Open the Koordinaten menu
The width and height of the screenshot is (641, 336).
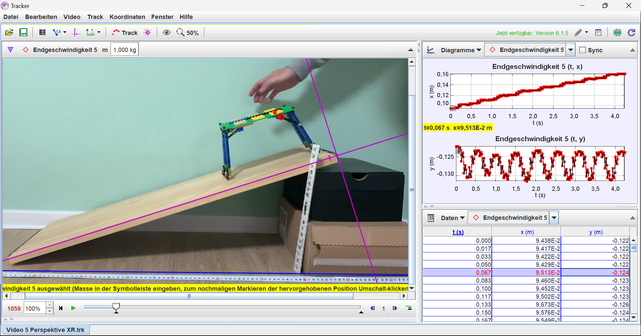127,17
